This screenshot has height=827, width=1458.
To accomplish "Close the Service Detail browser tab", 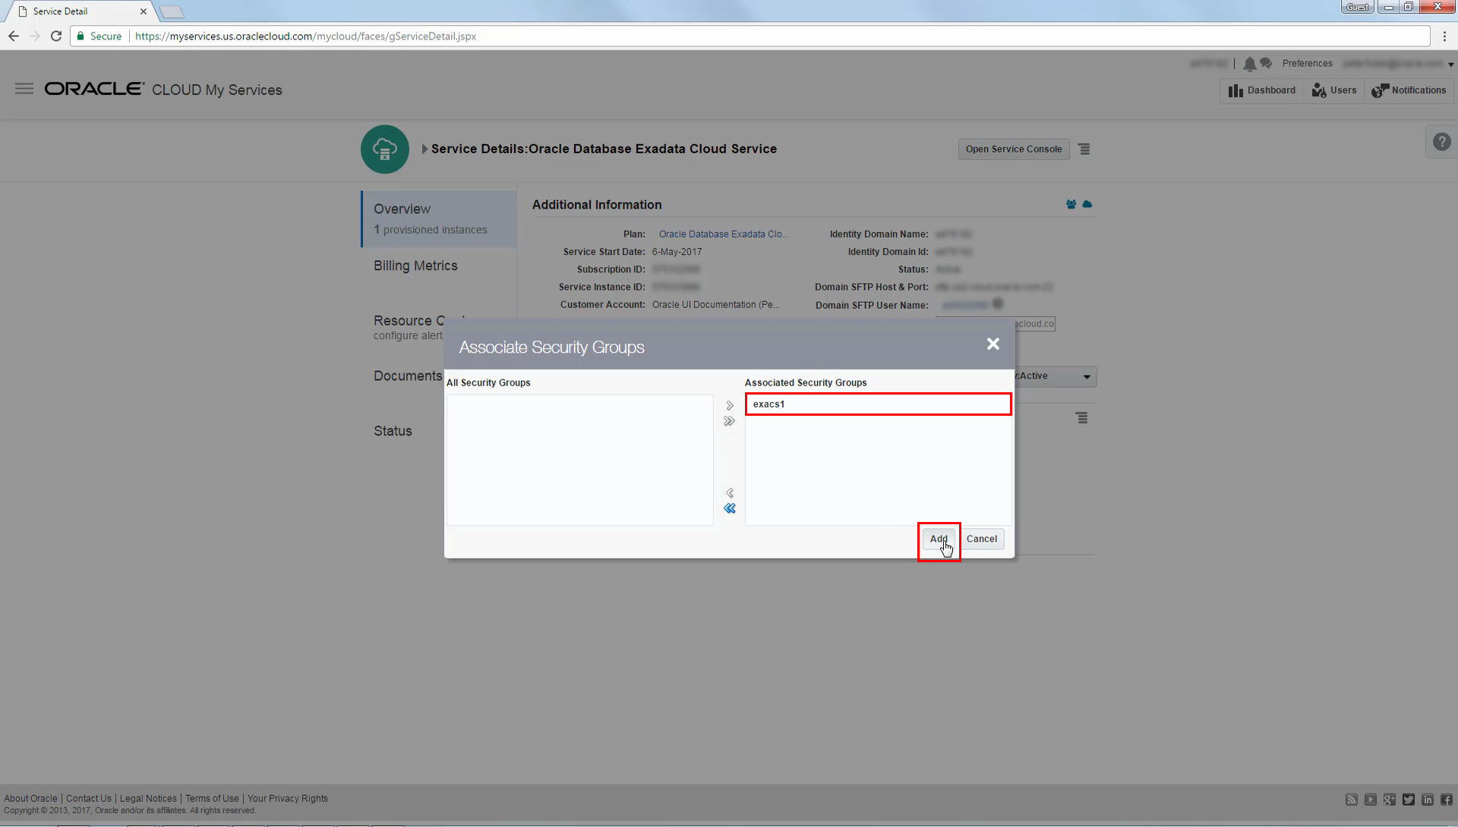I will tap(143, 11).
